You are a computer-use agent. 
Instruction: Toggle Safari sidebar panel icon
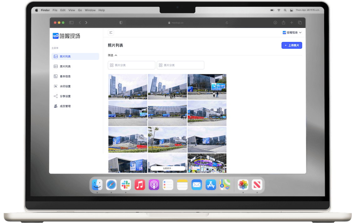pyautogui.click(x=71, y=22)
